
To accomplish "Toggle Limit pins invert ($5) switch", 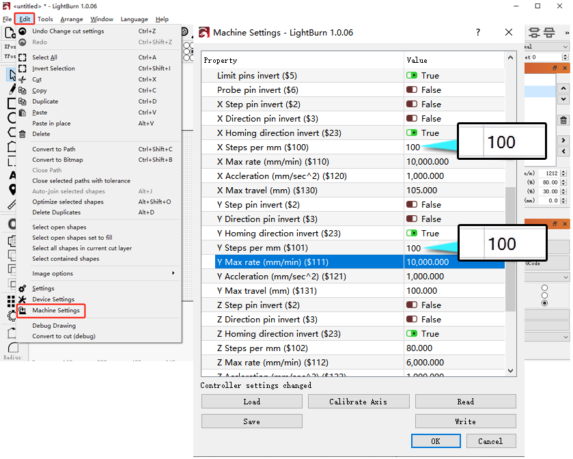I will click(x=412, y=76).
